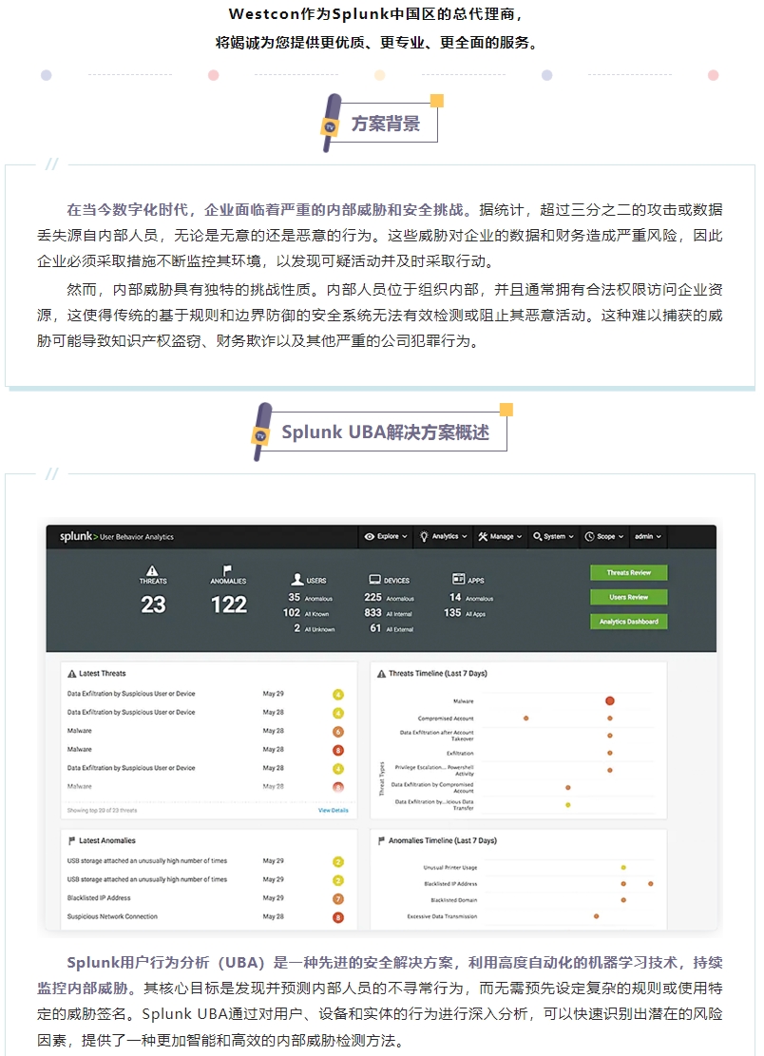Click the severity badge 7 for Blacklisted IP Address
This screenshot has height=1056, width=764.
point(338,898)
